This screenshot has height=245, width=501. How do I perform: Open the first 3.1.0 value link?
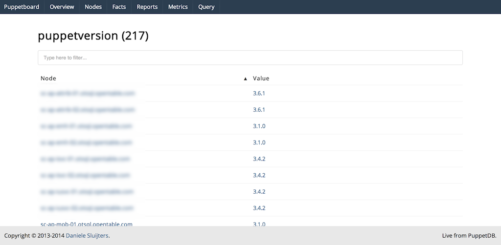tap(259, 126)
